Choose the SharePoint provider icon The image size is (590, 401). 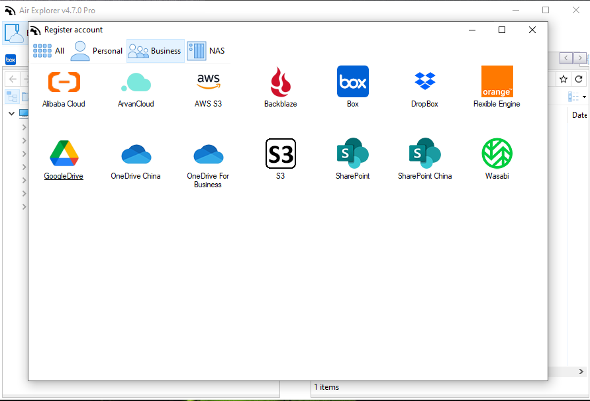[x=352, y=153]
